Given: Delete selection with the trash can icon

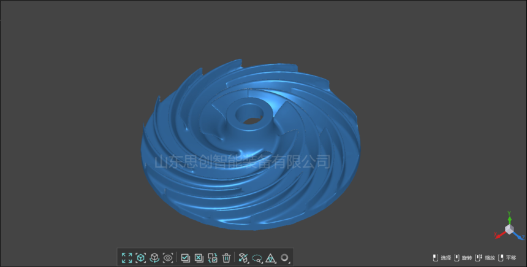Looking at the screenshot, I should click(226, 258).
